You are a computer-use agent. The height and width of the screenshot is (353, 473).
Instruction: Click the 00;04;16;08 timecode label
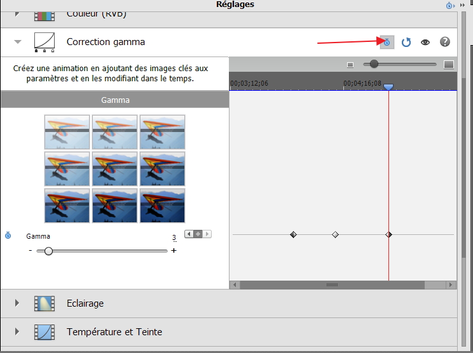362,83
